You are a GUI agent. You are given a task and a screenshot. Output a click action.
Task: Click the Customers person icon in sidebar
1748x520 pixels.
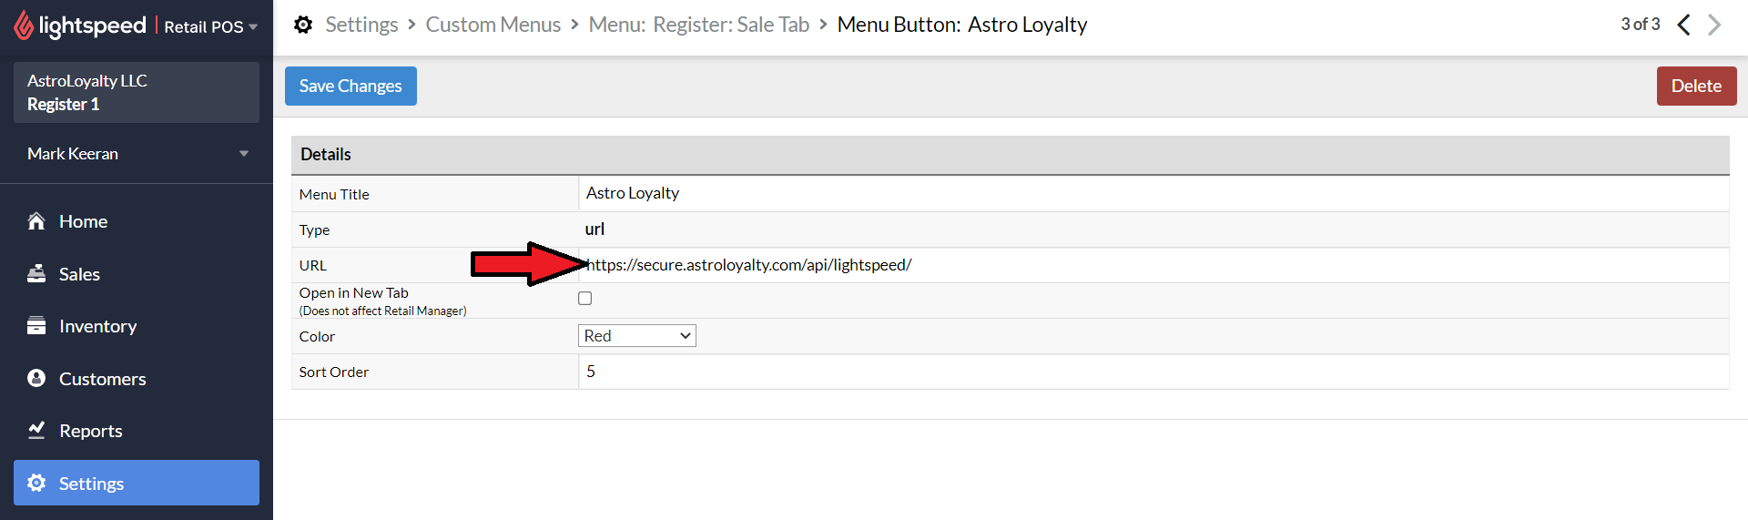coord(36,378)
